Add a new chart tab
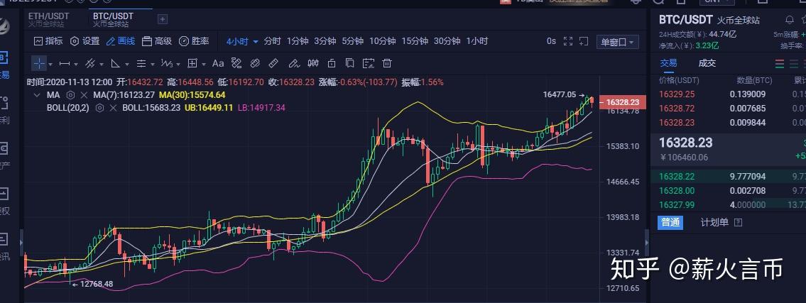This screenshot has width=806, height=303. point(163,19)
